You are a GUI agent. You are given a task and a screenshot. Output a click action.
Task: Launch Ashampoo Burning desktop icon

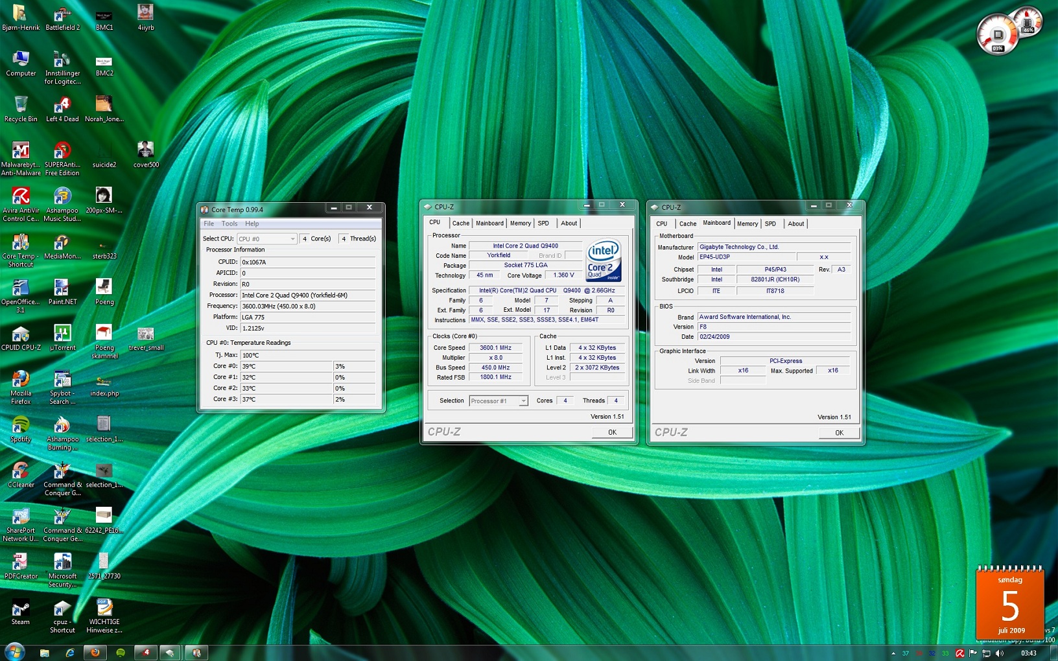tap(62, 434)
